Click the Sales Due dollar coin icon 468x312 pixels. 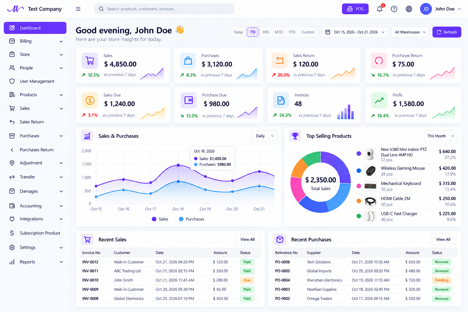pyautogui.click(x=90, y=100)
